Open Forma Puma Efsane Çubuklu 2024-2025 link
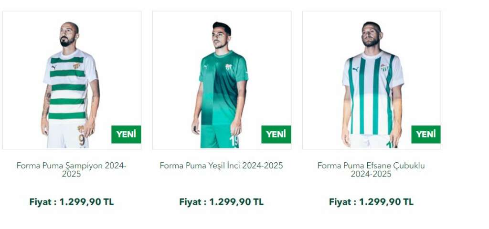Viewport: 489px width, 229px height. coord(371,169)
